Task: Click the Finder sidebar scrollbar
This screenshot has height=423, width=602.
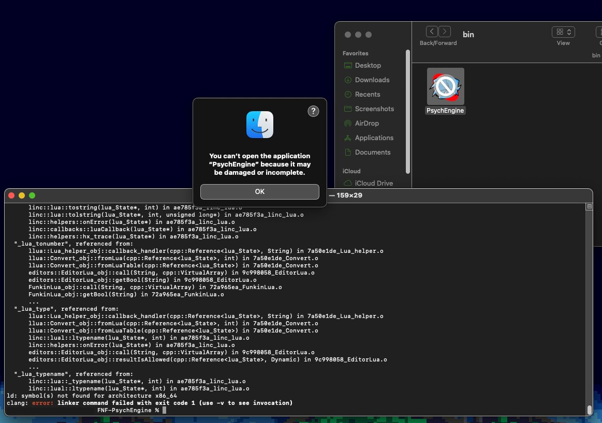Action: (x=408, y=111)
